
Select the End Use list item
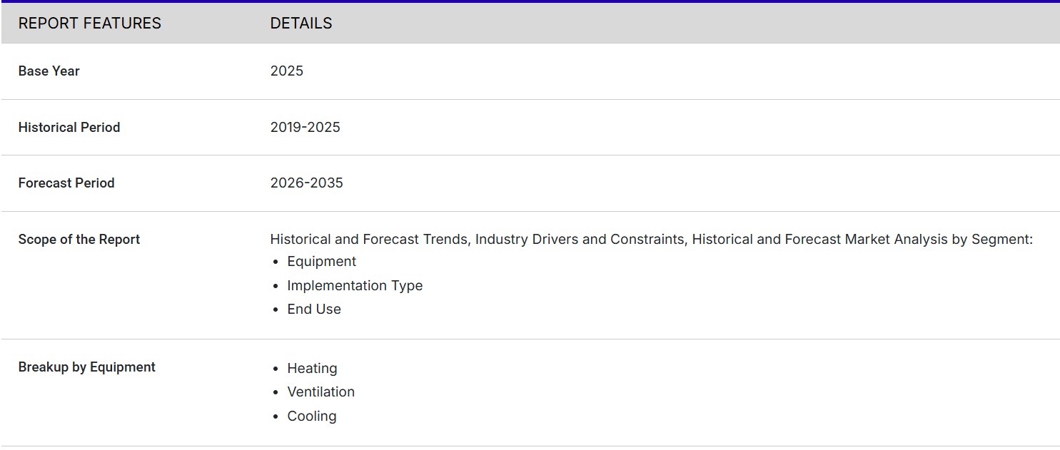314,310
